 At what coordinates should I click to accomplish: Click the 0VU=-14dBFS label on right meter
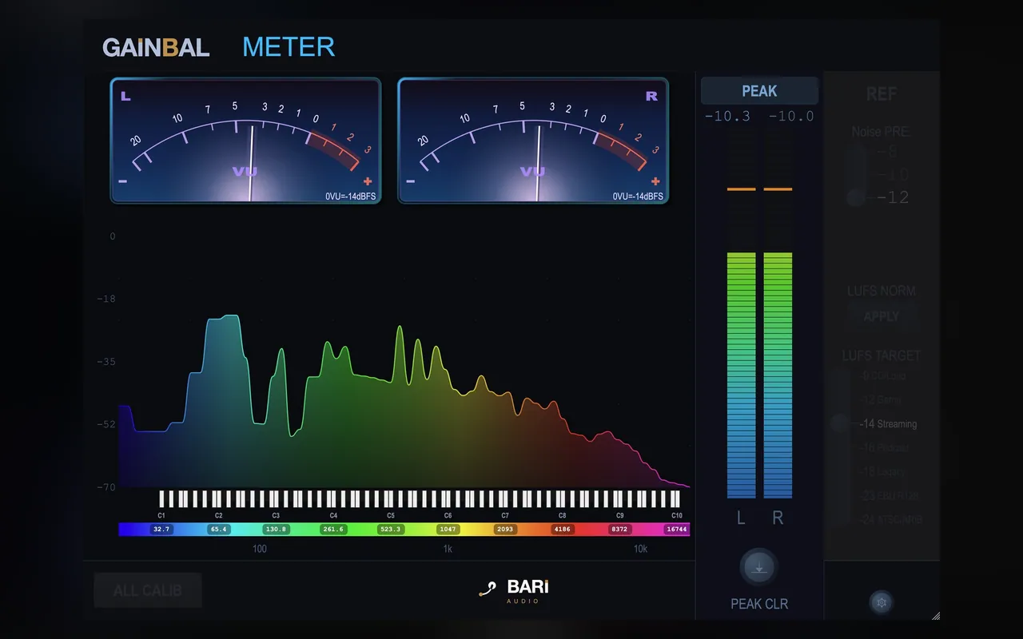click(x=638, y=196)
